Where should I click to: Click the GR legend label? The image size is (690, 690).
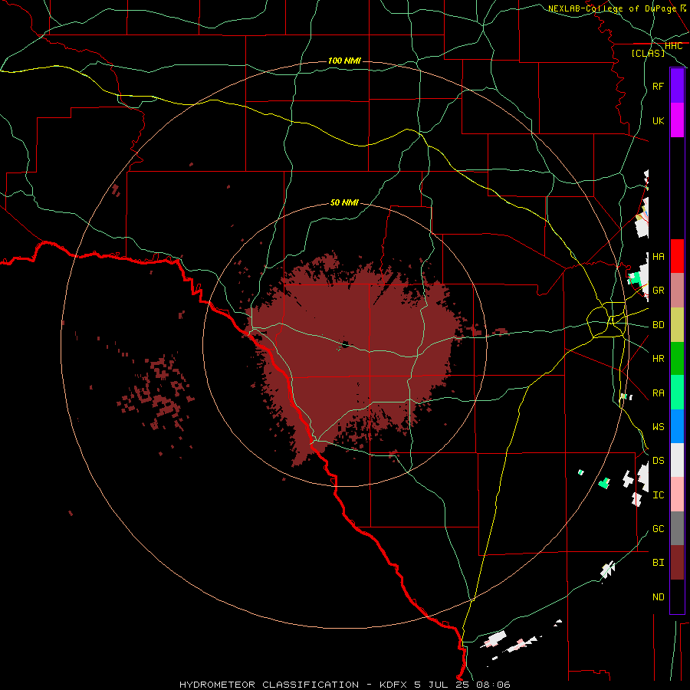[658, 291]
